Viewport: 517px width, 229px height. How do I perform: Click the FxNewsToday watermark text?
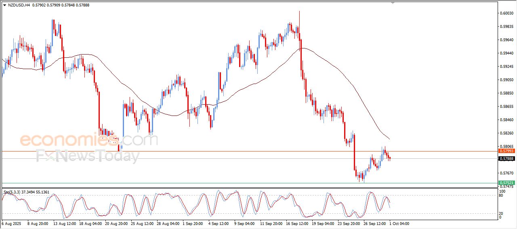click(88, 155)
